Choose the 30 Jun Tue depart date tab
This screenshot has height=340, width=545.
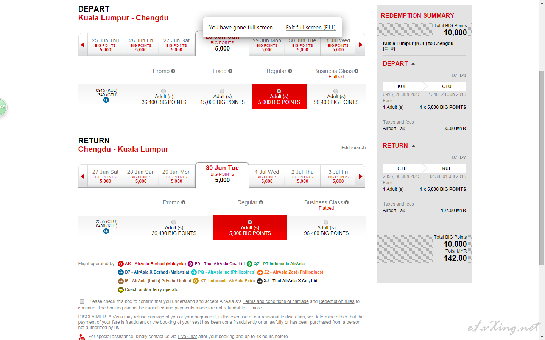point(302,45)
